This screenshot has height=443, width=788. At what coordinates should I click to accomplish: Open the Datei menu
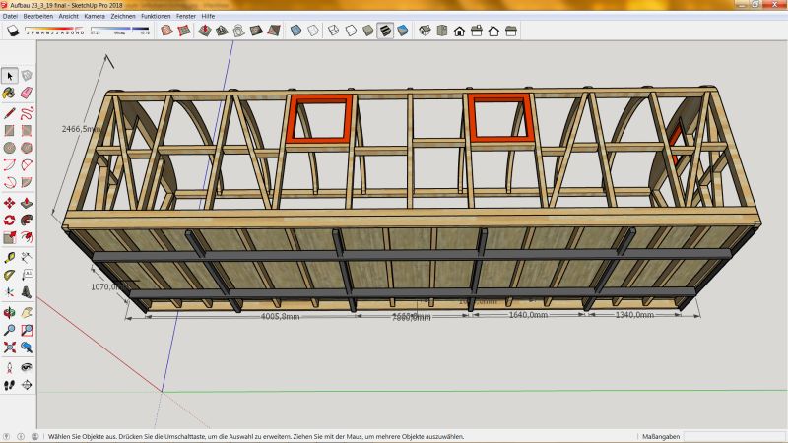point(10,17)
